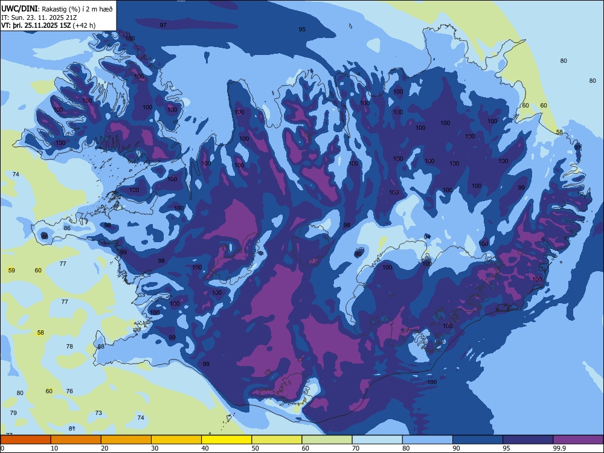
Task: Click the legend label '70'
Action: (x=356, y=448)
